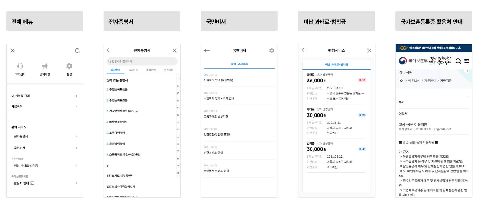Viewport: 480px width, 204px height.
Task: Select the 발급이력 tab
Action: tap(133, 70)
